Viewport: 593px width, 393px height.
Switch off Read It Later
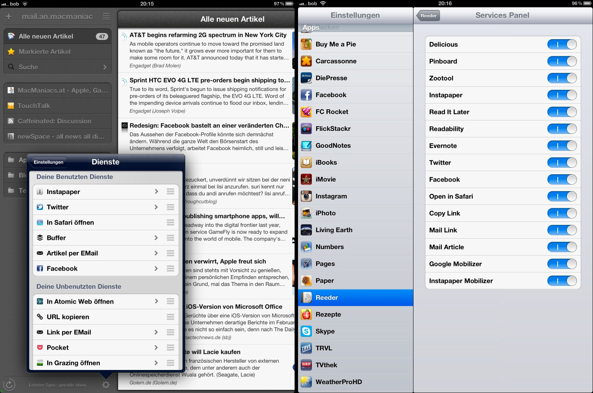coord(562,112)
